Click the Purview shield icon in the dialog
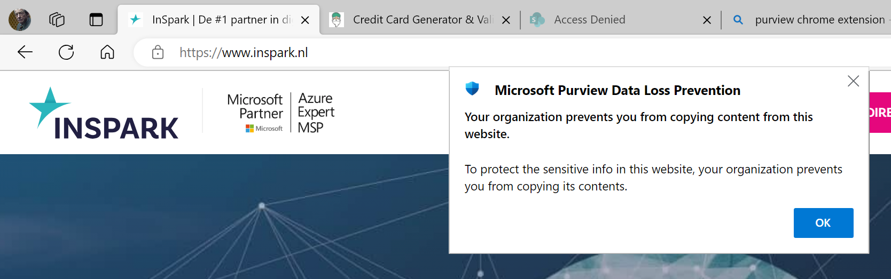Screen dimensions: 891x279 472,89
